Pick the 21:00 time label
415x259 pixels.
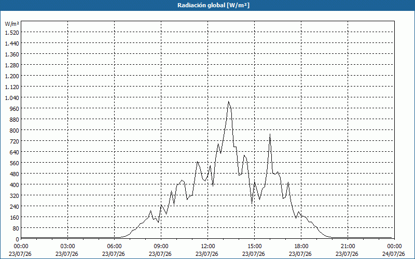[347, 247]
